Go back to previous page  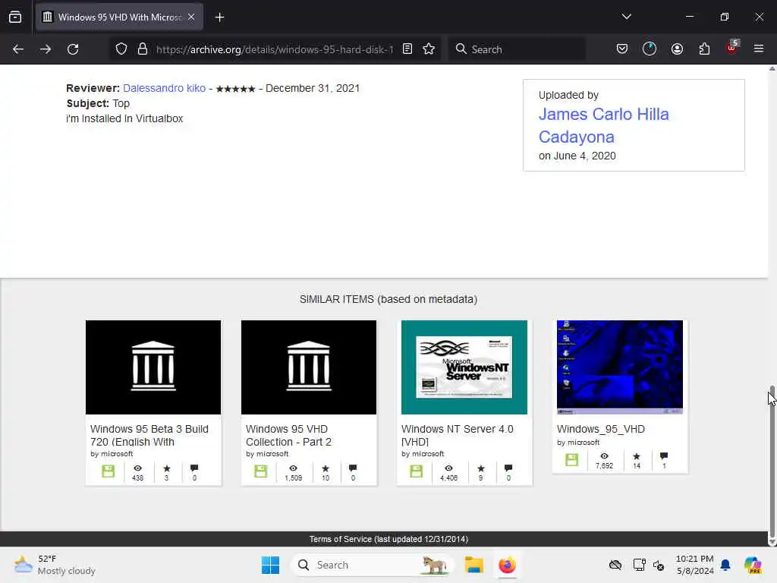click(x=18, y=49)
